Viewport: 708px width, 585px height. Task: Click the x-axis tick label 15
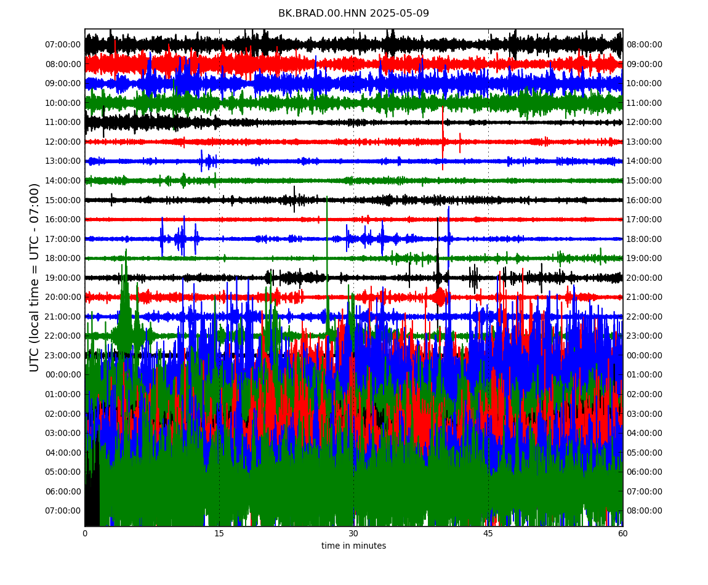219,533
